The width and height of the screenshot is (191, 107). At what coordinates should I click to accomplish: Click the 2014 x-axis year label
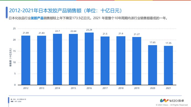click(57, 88)
